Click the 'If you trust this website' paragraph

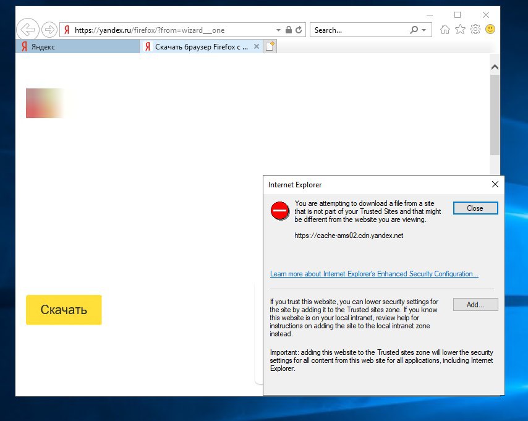tap(354, 318)
